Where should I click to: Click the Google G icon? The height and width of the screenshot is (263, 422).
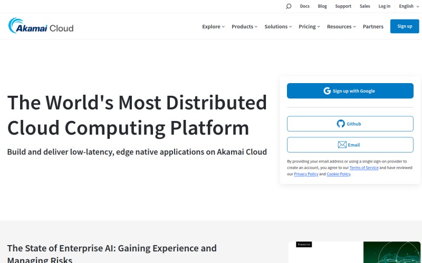click(x=327, y=91)
